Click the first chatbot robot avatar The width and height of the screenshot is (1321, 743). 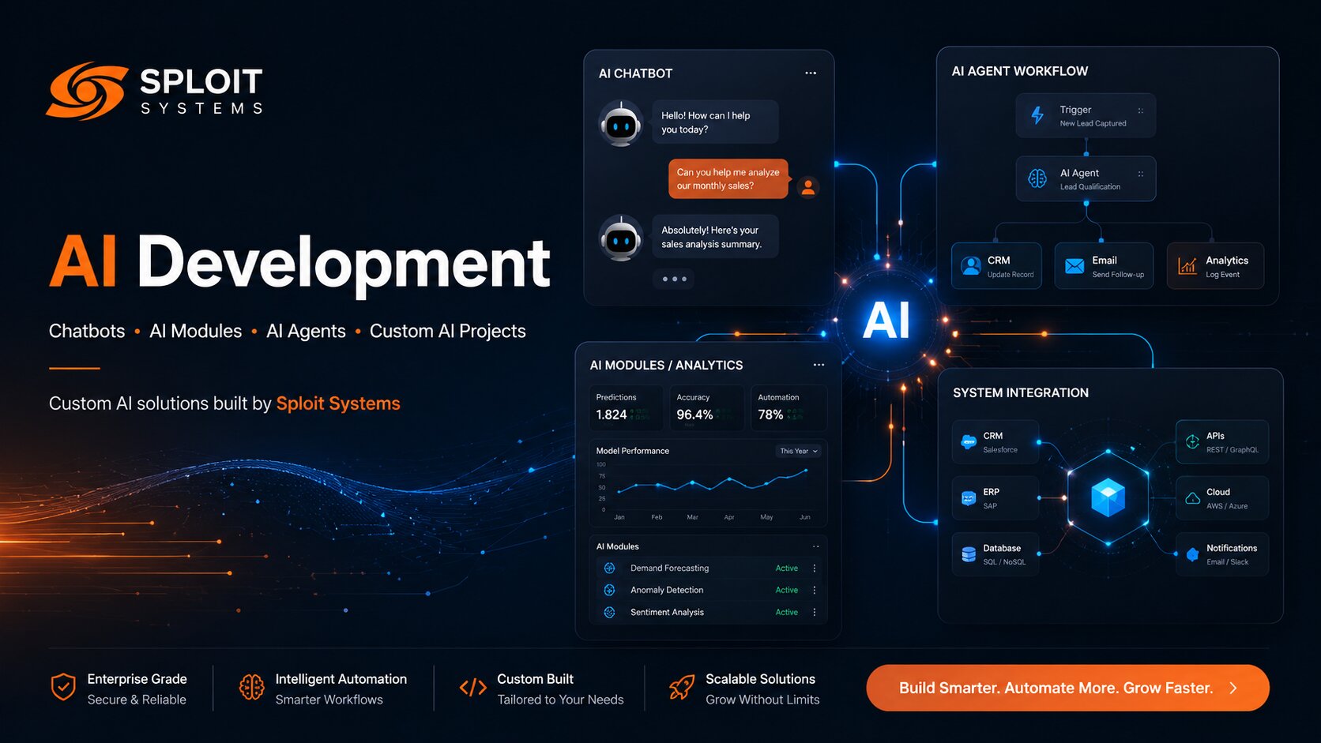coord(621,123)
